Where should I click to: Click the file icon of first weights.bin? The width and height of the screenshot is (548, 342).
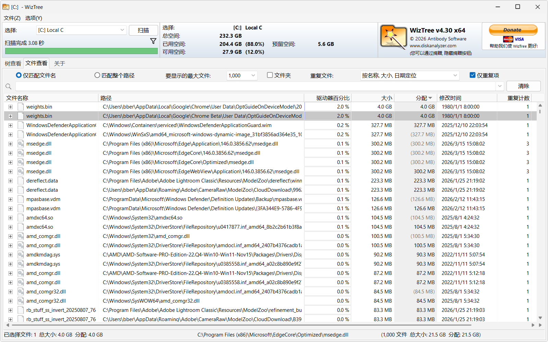pos(21,107)
